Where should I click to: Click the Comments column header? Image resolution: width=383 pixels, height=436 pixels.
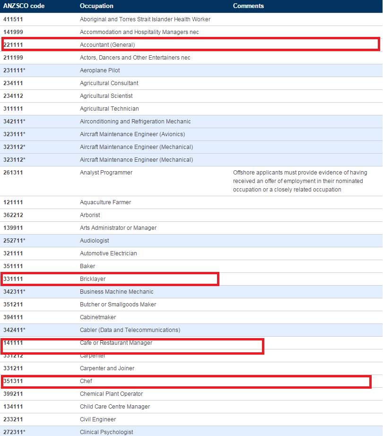click(248, 6)
